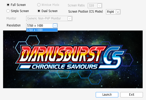Select the Window Mode radio button
Image resolution: width=146 pixels, height=100 pixels.
pyautogui.click(x=39, y=5)
